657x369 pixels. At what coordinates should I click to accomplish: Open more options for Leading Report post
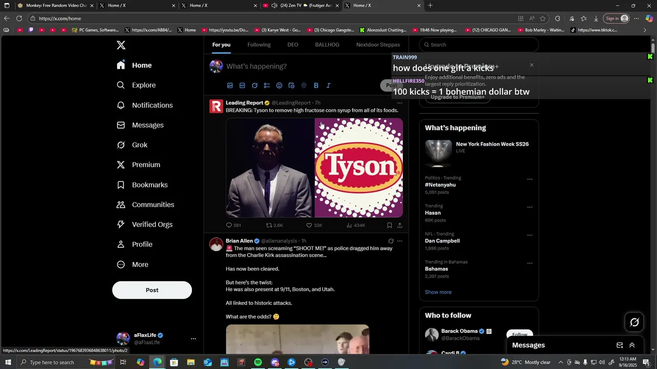point(400,103)
